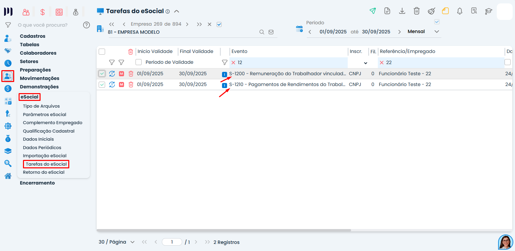Clear the Referência/Empregado filter with its red X
The height and width of the screenshot is (251, 515).
coord(382,62)
